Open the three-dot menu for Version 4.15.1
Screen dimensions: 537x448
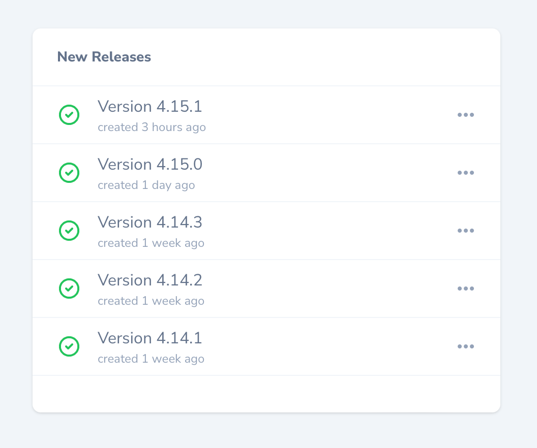[465, 115]
